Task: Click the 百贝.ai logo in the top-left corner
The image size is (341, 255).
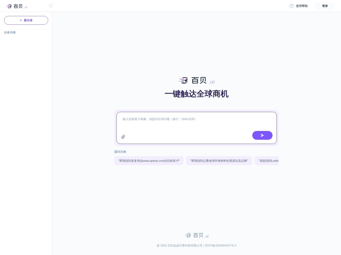Action: [x=16, y=6]
